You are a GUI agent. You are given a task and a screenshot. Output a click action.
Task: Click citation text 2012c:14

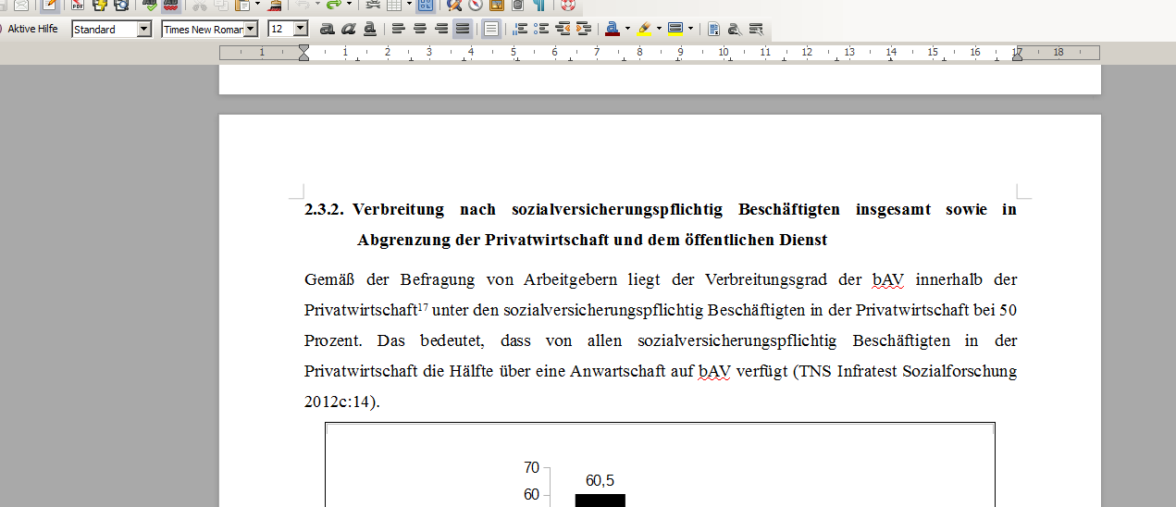click(x=340, y=402)
